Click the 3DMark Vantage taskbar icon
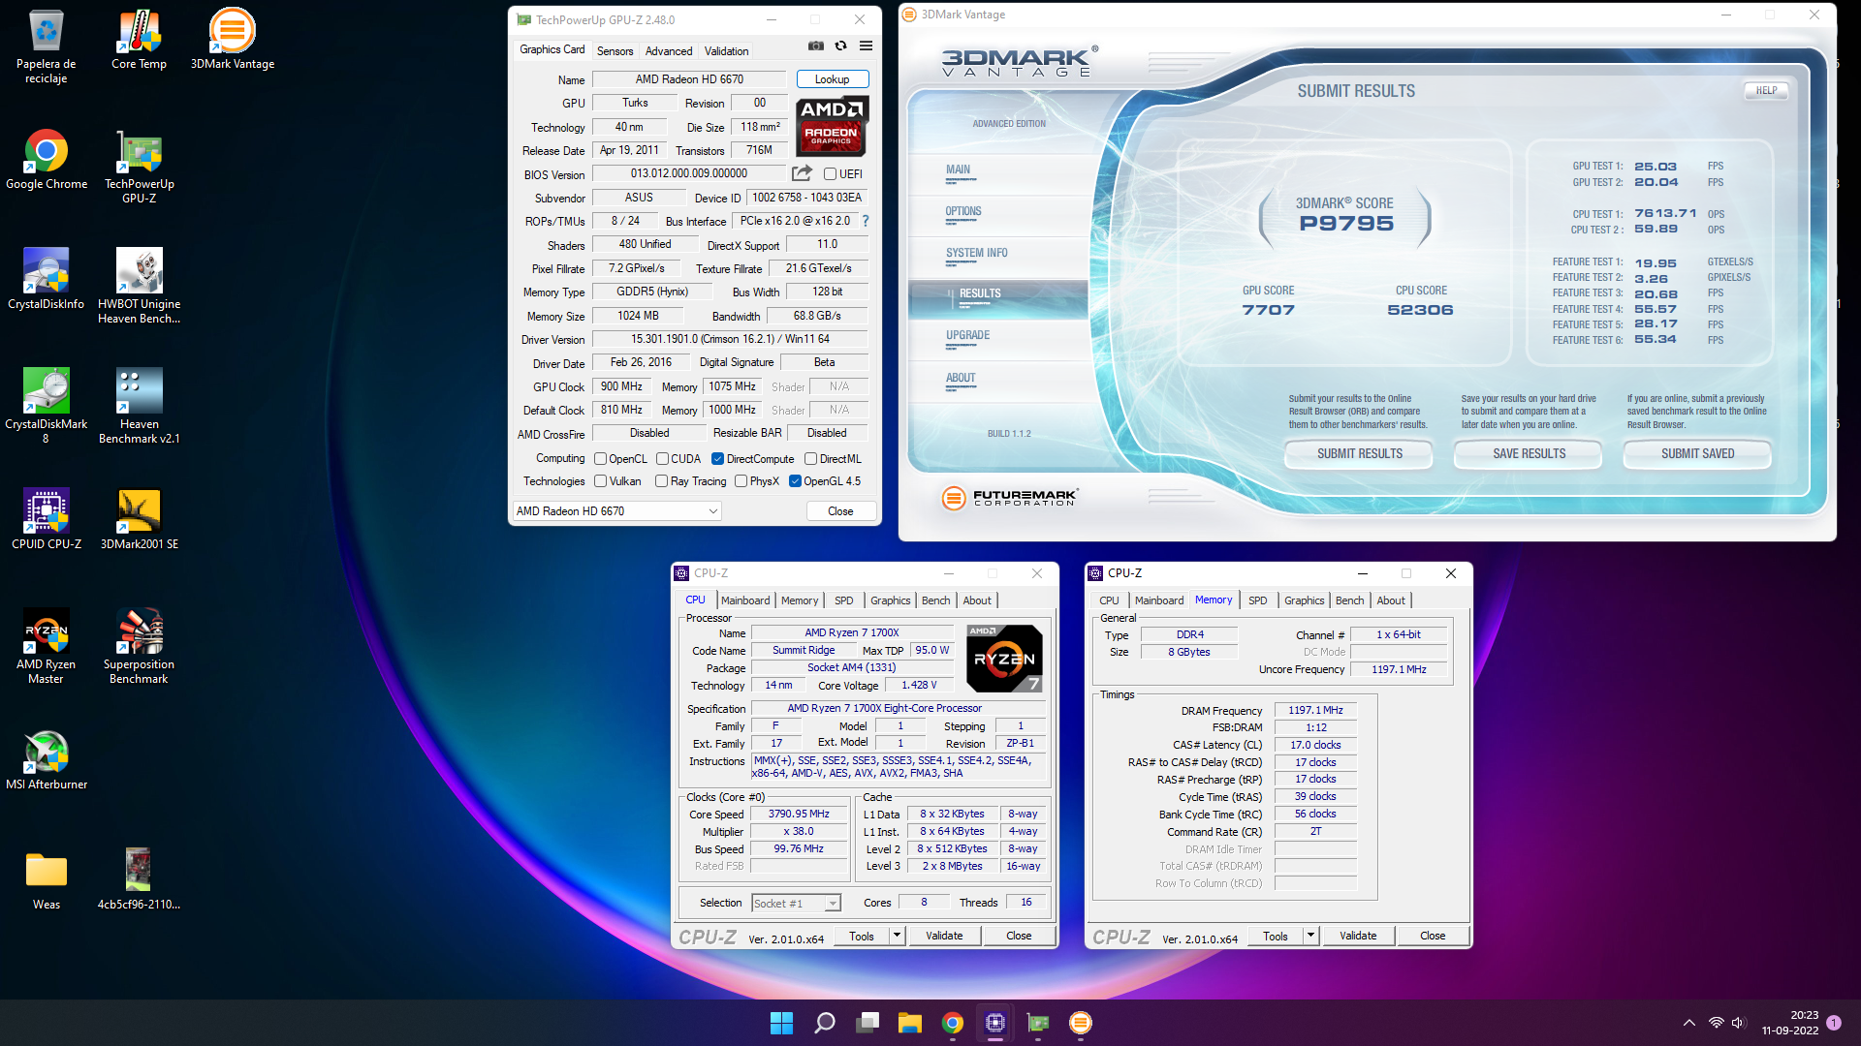Image resolution: width=1861 pixels, height=1046 pixels. (x=1081, y=1023)
